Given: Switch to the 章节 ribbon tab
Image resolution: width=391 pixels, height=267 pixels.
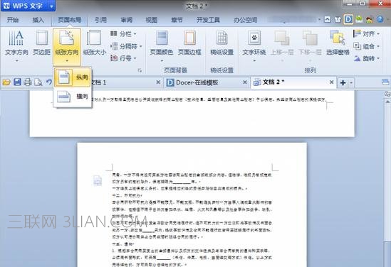Looking at the screenshot, I should point(177,20).
